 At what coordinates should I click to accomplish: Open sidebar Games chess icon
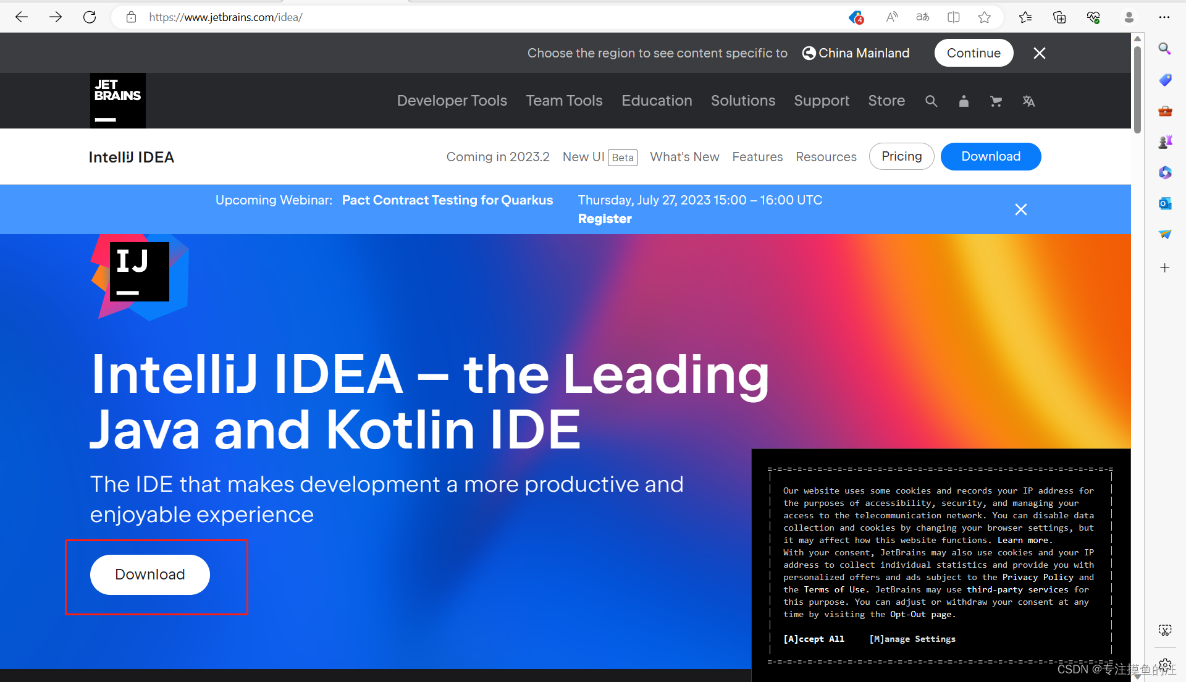(x=1165, y=142)
